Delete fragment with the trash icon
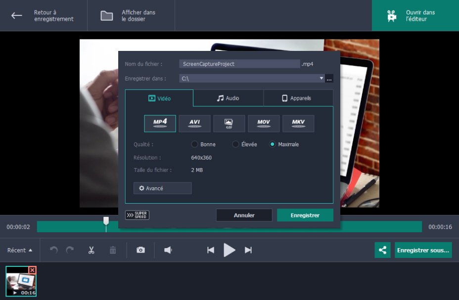 (113, 250)
